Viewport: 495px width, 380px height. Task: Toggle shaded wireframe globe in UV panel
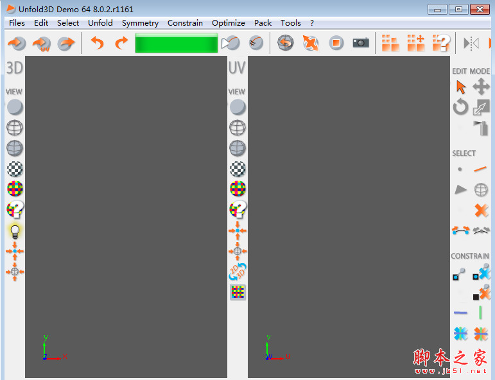(238, 148)
